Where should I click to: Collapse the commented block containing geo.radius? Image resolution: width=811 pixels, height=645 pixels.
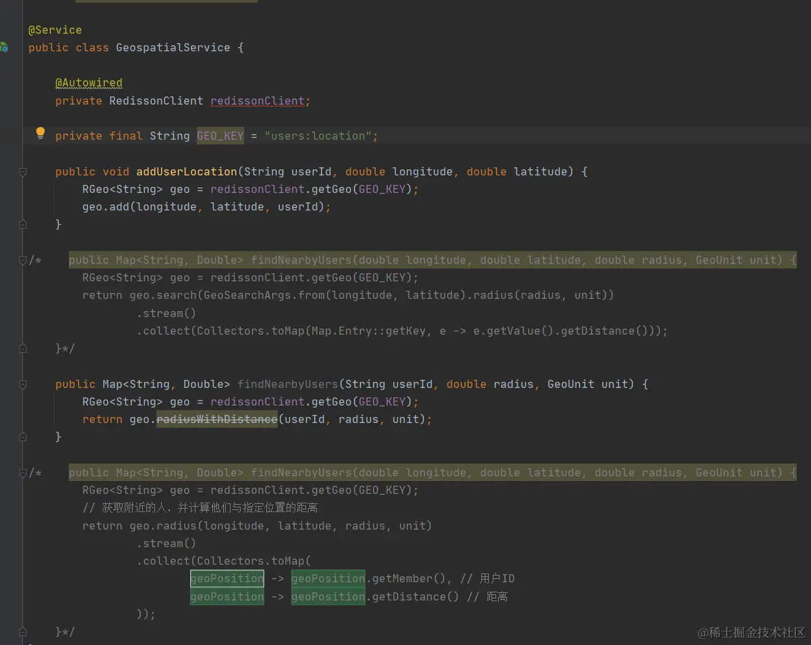coord(23,473)
